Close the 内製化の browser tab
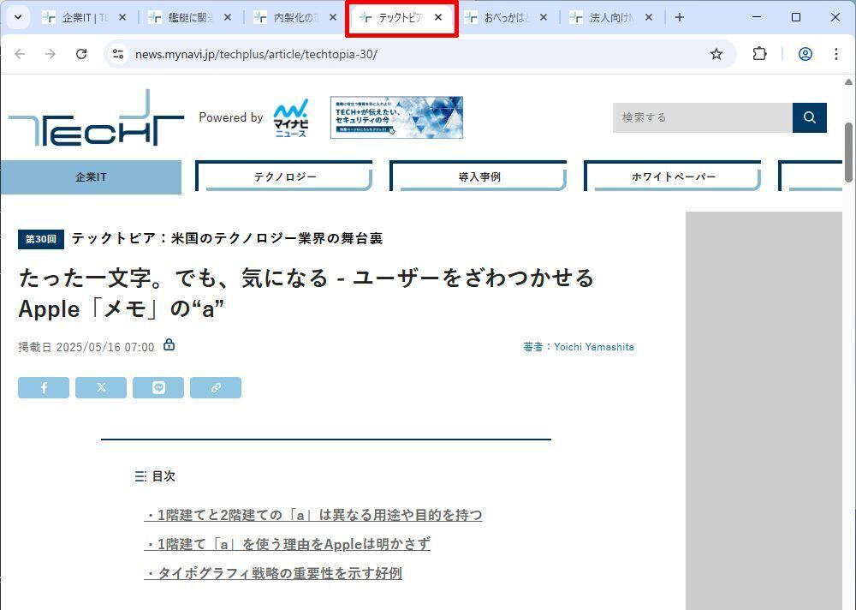The width and height of the screenshot is (856, 610). tap(333, 17)
